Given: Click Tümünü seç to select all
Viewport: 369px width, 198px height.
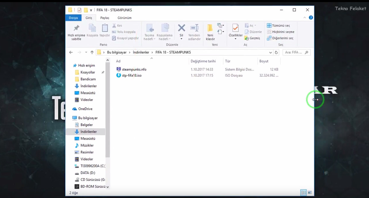Looking at the screenshot, I should (x=278, y=26).
